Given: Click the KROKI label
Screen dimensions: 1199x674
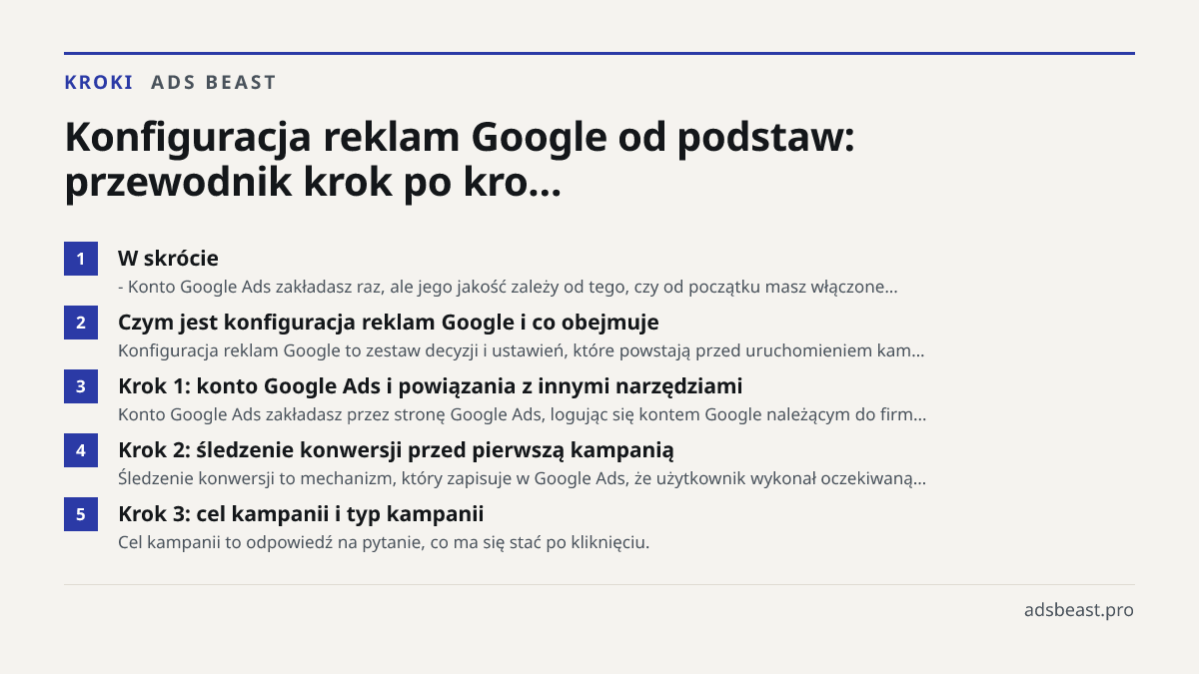Looking at the screenshot, I should [x=99, y=83].
